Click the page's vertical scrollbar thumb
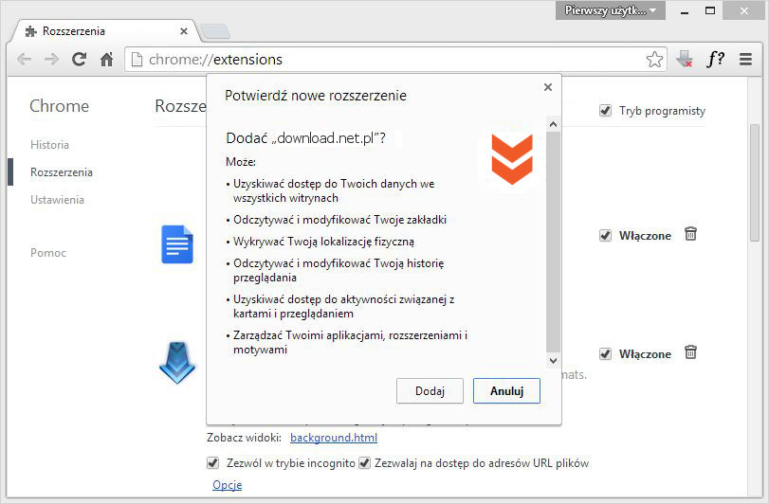 754,183
